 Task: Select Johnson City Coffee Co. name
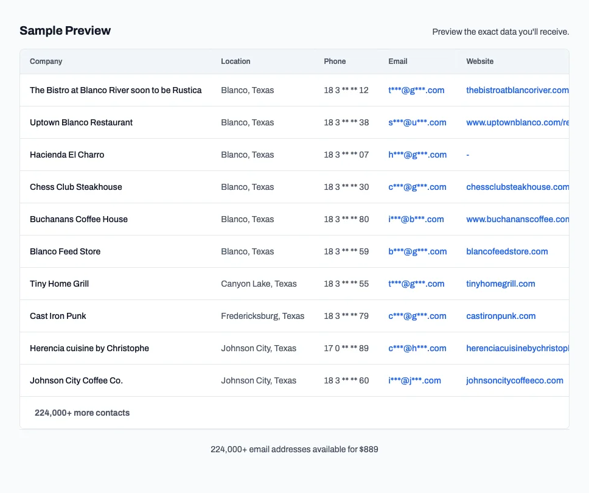coord(76,380)
